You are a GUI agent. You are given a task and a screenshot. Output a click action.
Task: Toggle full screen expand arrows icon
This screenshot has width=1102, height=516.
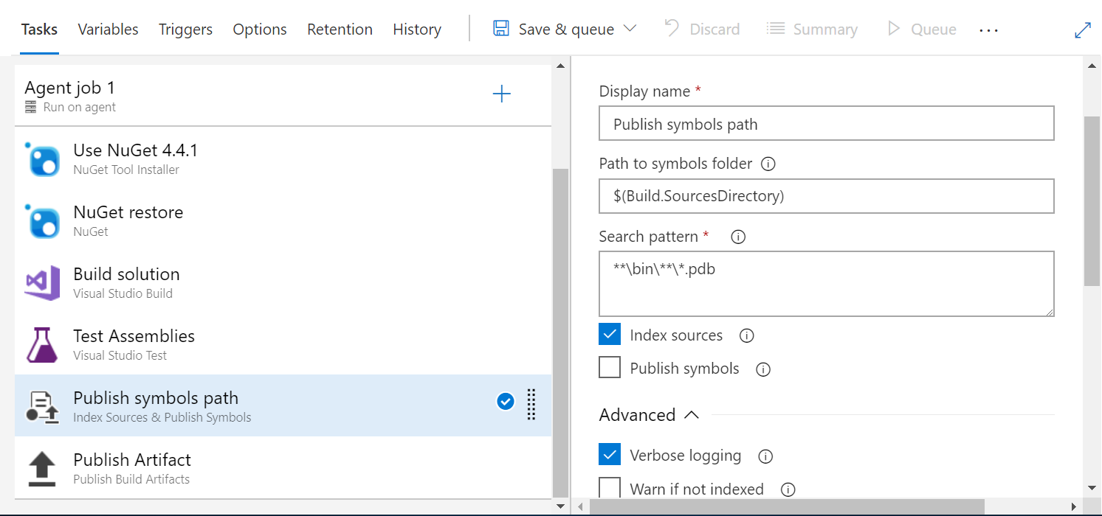pos(1083,30)
